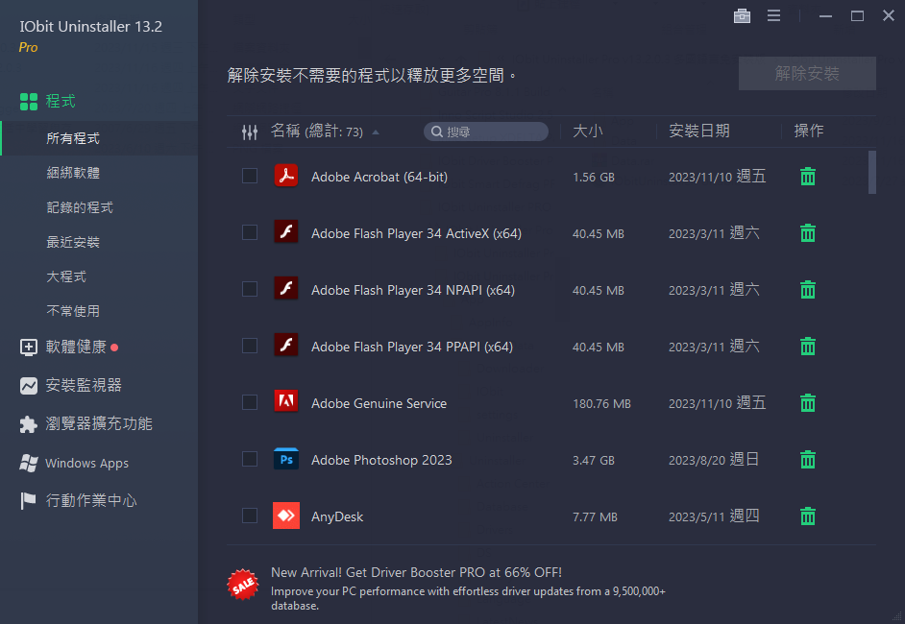The height and width of the screenshot is (624, 905).
Task: Click the Windows Apps logo icon
Action: (x=28, y=463)
